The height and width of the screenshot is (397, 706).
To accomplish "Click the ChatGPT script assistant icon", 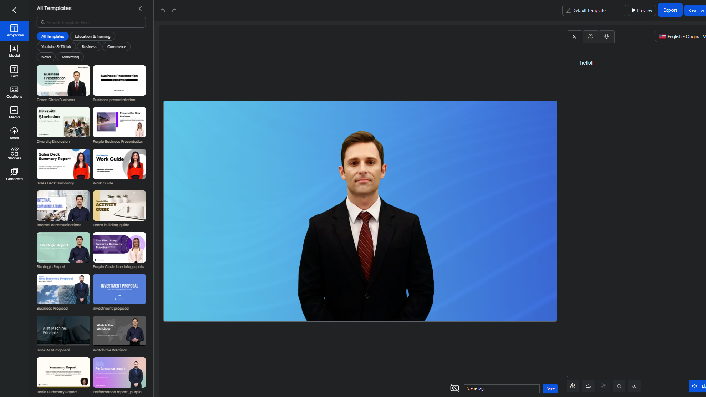I will click(x=573, y=386).
